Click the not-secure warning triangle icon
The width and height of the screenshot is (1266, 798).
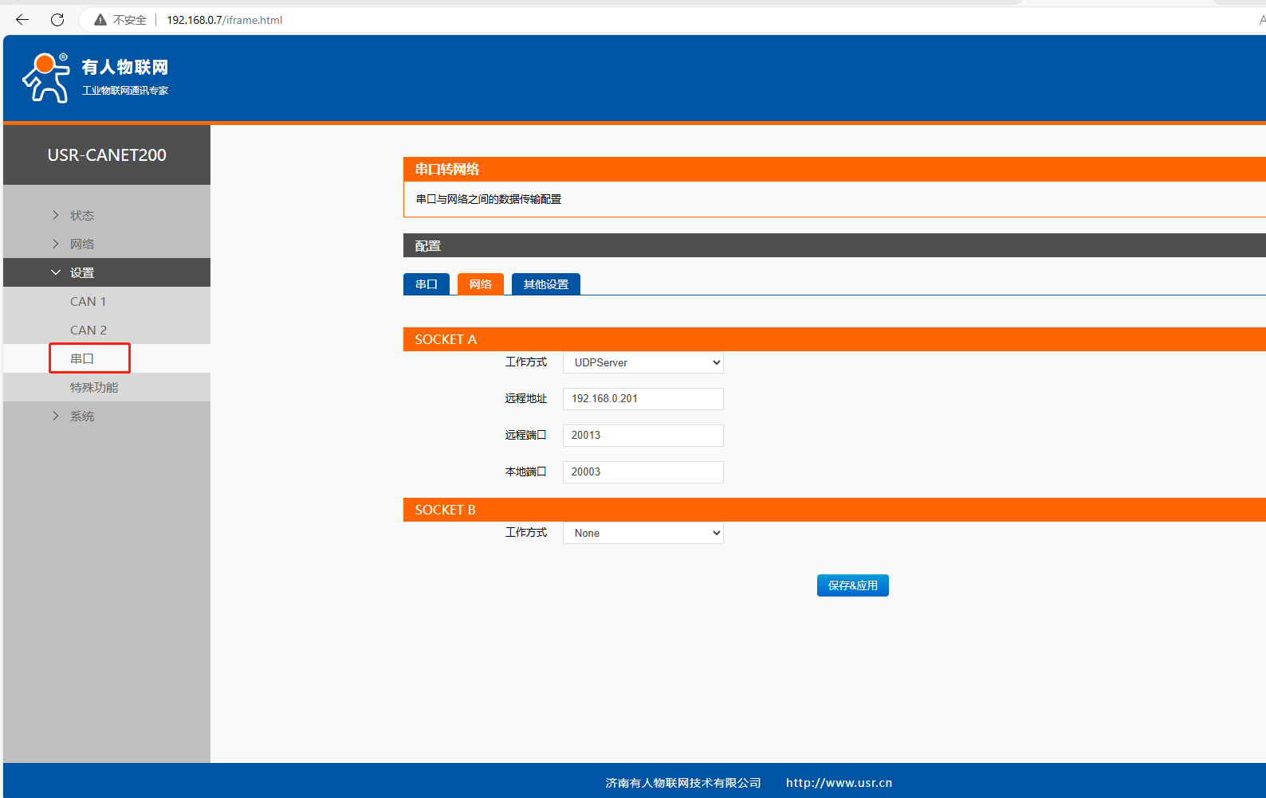(x=100, y=20)
